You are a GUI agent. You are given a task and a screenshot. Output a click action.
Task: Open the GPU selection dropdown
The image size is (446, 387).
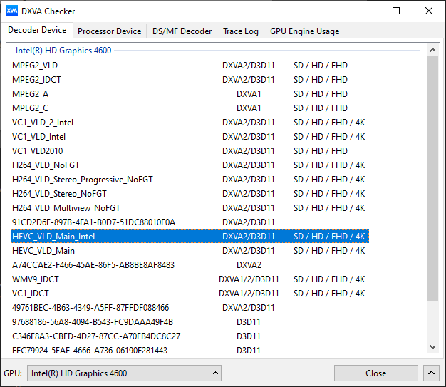[x=124, y=373]
